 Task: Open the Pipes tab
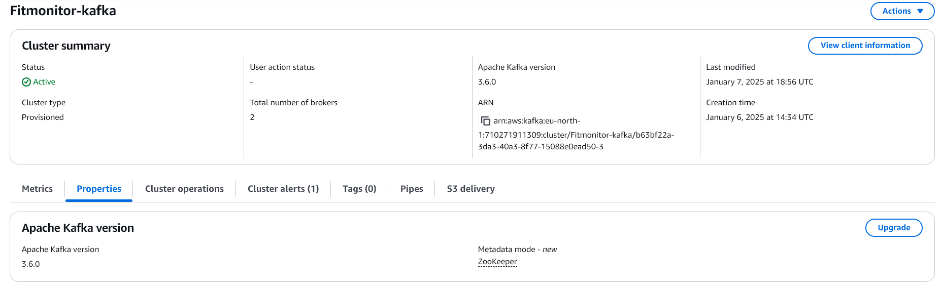[412, 189]
